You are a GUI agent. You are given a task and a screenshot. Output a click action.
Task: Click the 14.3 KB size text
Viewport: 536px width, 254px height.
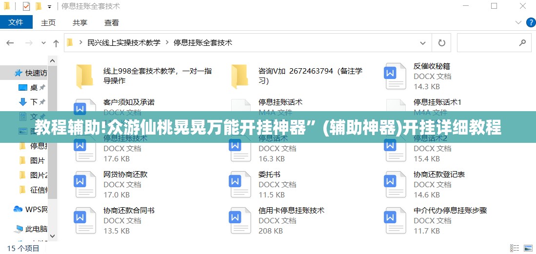click(427, 86)
